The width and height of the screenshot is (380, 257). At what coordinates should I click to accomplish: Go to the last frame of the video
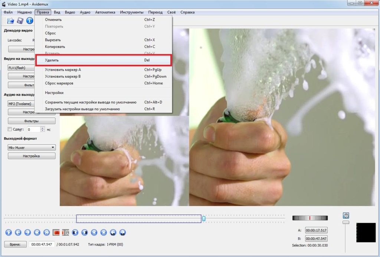[104, 232]
